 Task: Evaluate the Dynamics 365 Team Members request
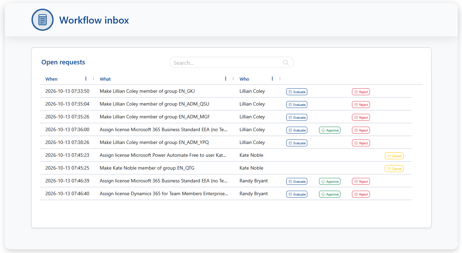297,194
